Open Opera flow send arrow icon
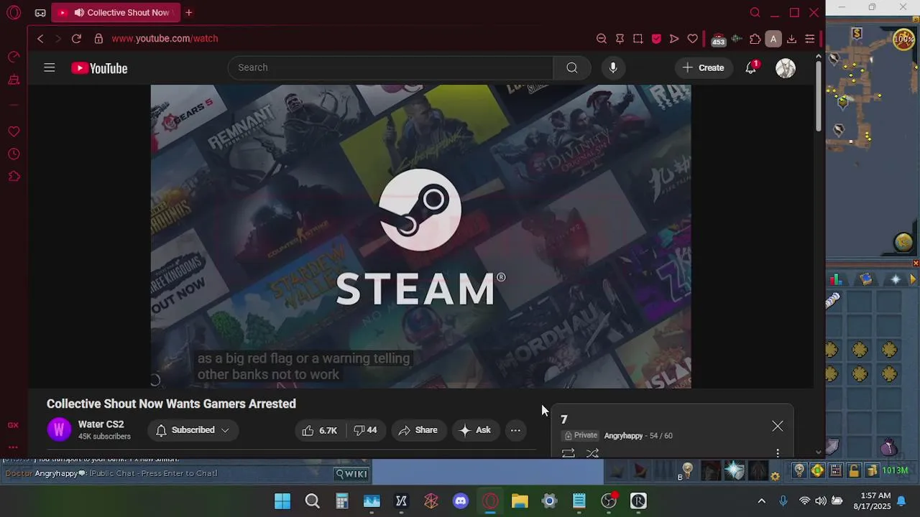920x517 pixels. (674, 39)
